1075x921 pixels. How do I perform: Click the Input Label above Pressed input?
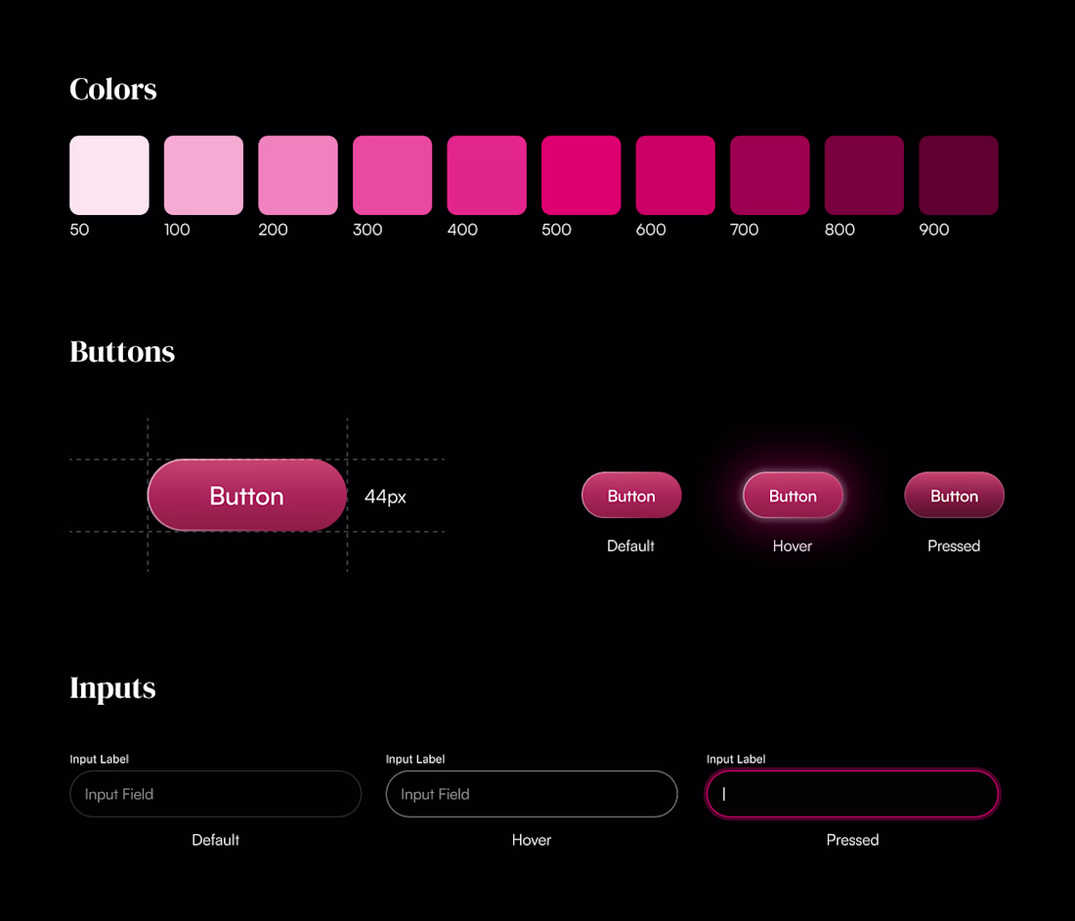tap(736, 759)
